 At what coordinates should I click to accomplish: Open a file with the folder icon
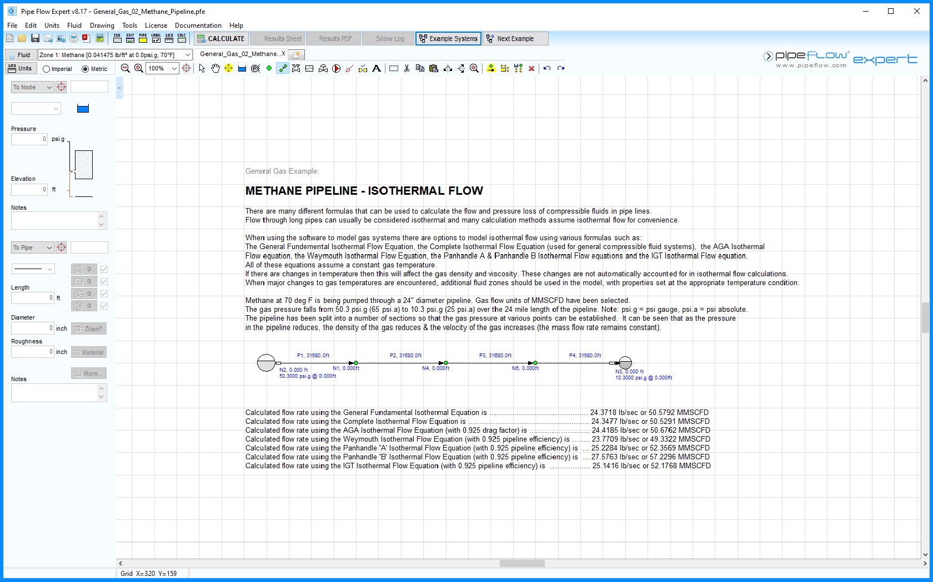(x=22, y=38)
